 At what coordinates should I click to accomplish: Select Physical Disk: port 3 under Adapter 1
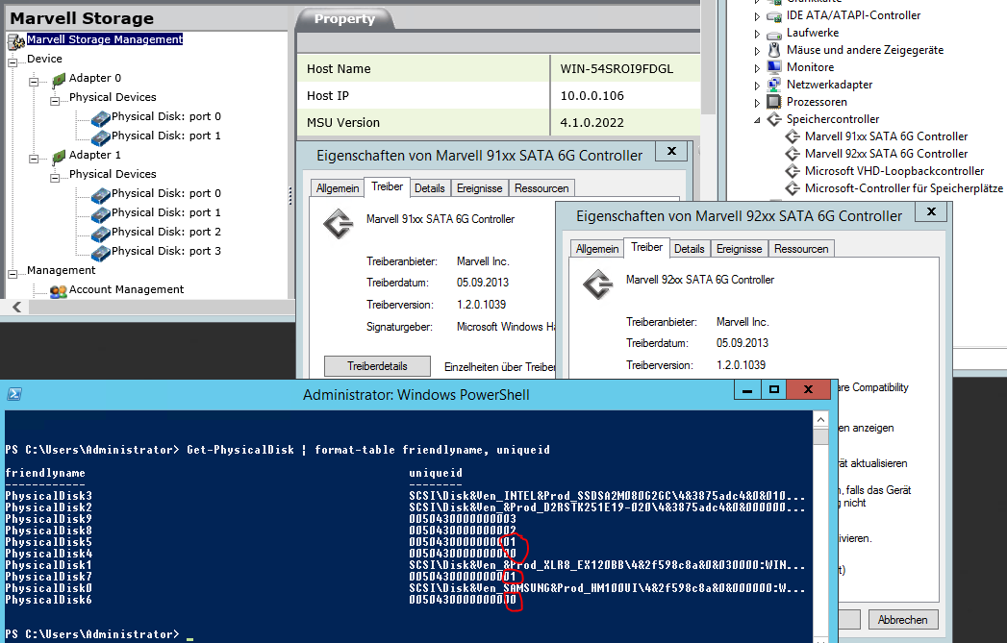tap(165, 251)
